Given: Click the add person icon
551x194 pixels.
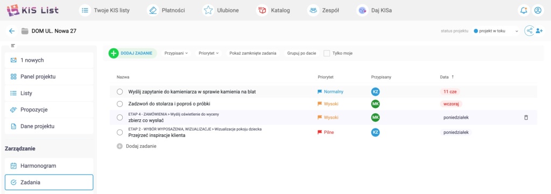Looking at the screenshot, I should (x=539, y=31).
